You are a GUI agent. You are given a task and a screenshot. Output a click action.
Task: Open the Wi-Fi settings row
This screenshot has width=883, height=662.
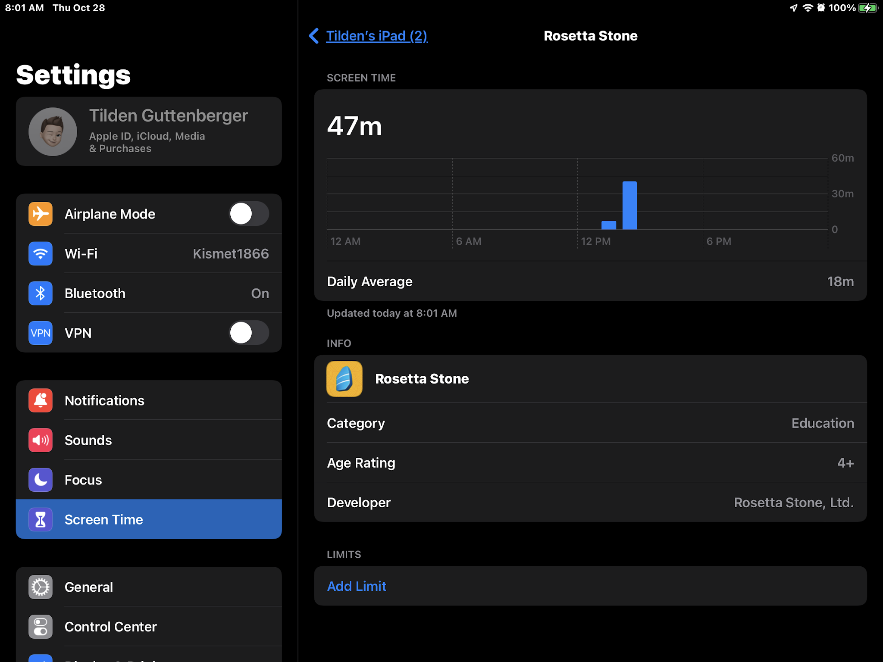(149, 253)
